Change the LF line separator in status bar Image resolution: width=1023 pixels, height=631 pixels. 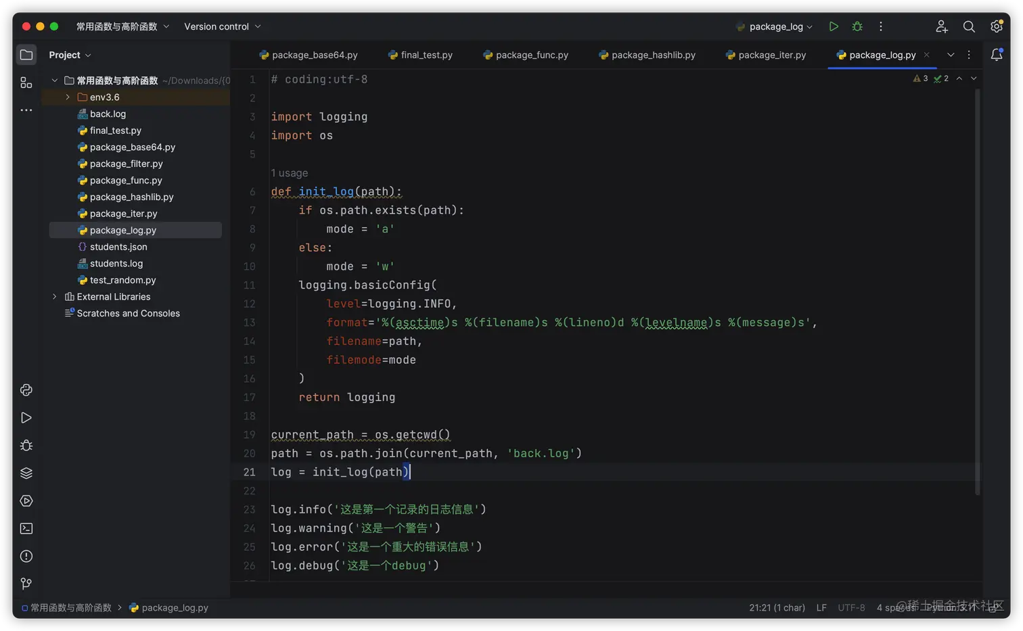click(x=821, y=607)
